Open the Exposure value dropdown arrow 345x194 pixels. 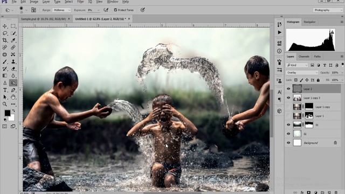[98, 10]
